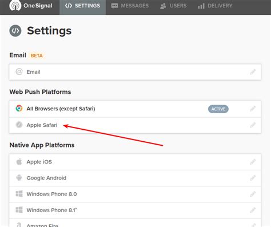
Task: Click pencil icon for Windows Phone 8.0
Action: pyautogui.click(x=253, y=194)
